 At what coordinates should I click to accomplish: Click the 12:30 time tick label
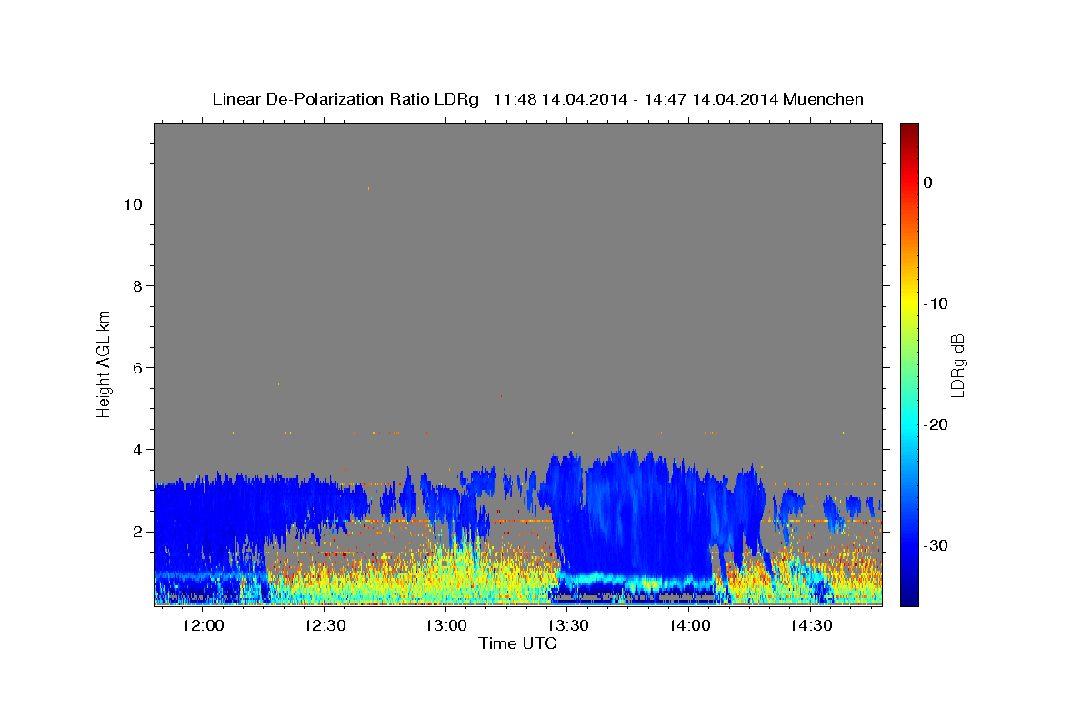(325, 625)
